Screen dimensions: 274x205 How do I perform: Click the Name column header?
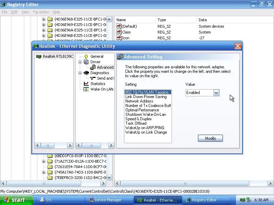coord(135,20)
